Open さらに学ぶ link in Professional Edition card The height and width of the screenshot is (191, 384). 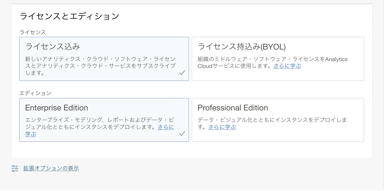point(222,127)
